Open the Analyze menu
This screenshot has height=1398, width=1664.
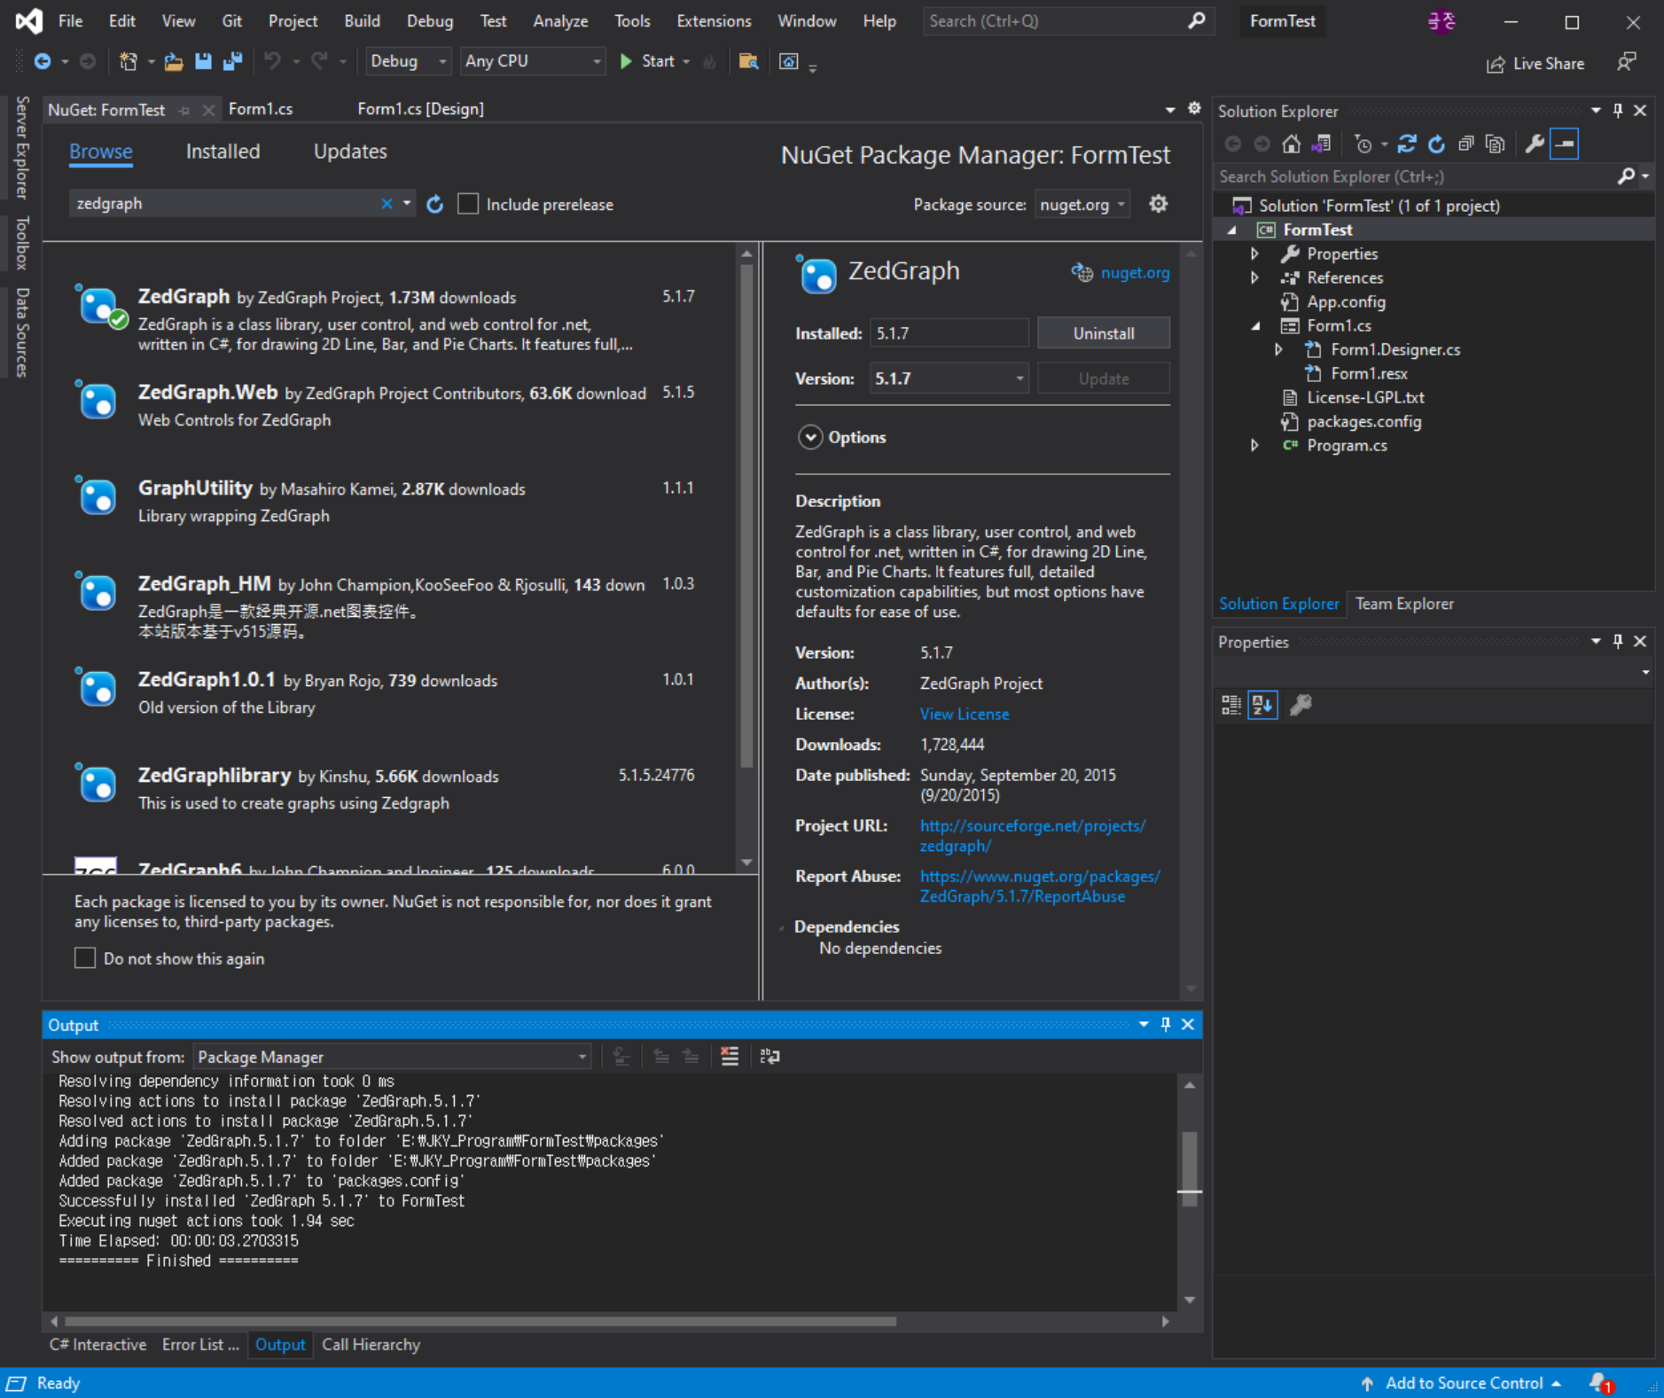560,20
